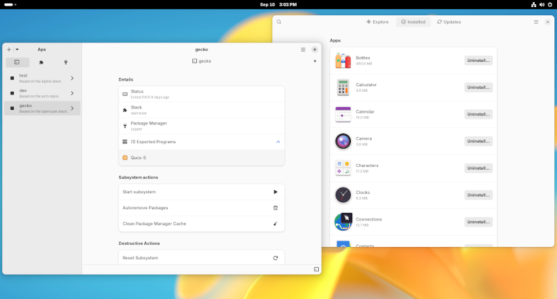This screenshot has height=299, width=557.
Task: Switch to Explore tab
Action: click(377, 22)
